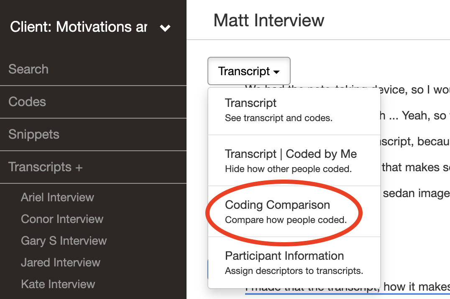Open the Kate Interview transcript
Image resolution: width=450 pixels, height=299 pixels.
pos(58,284)
